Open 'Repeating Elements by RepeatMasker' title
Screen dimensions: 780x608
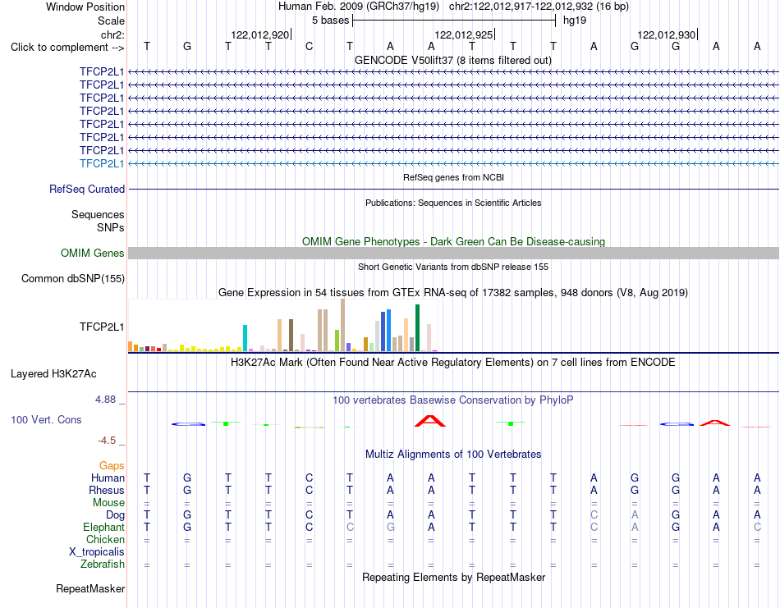(x=454, y=577)
